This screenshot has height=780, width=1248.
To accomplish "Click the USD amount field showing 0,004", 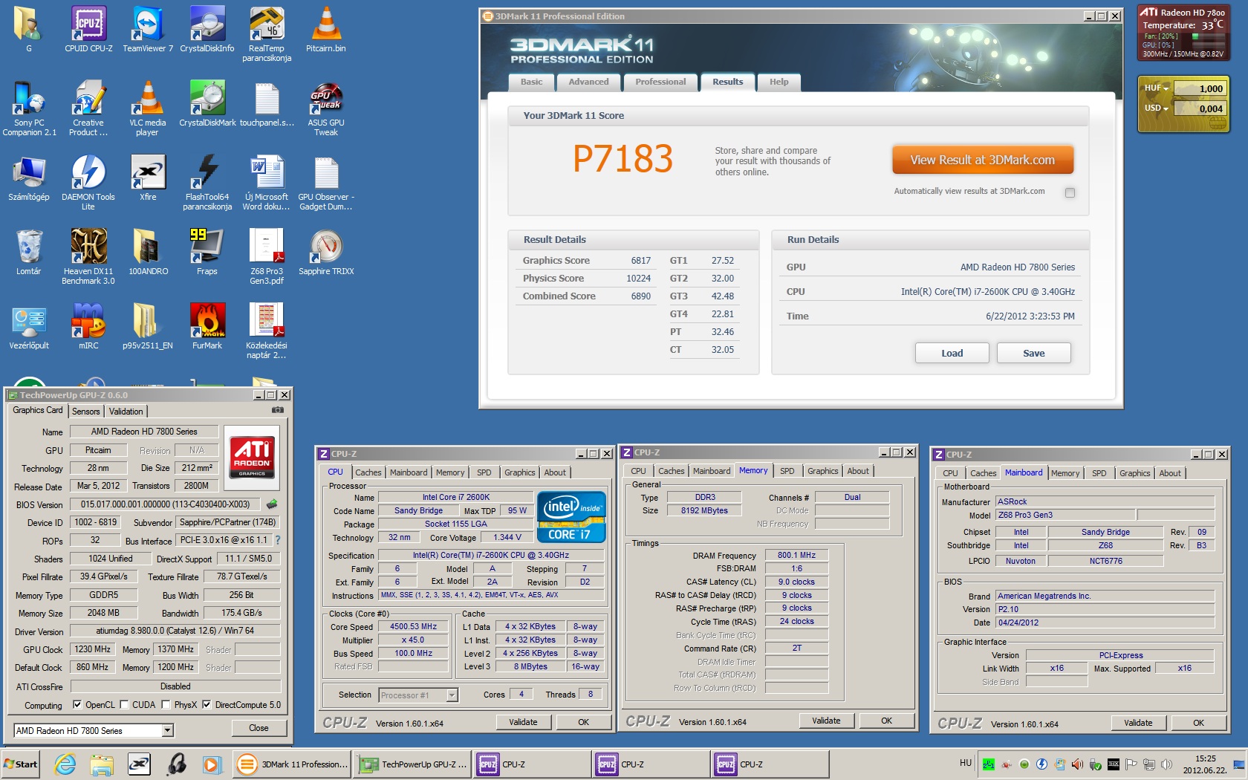I will click(x=1200, y=108).
